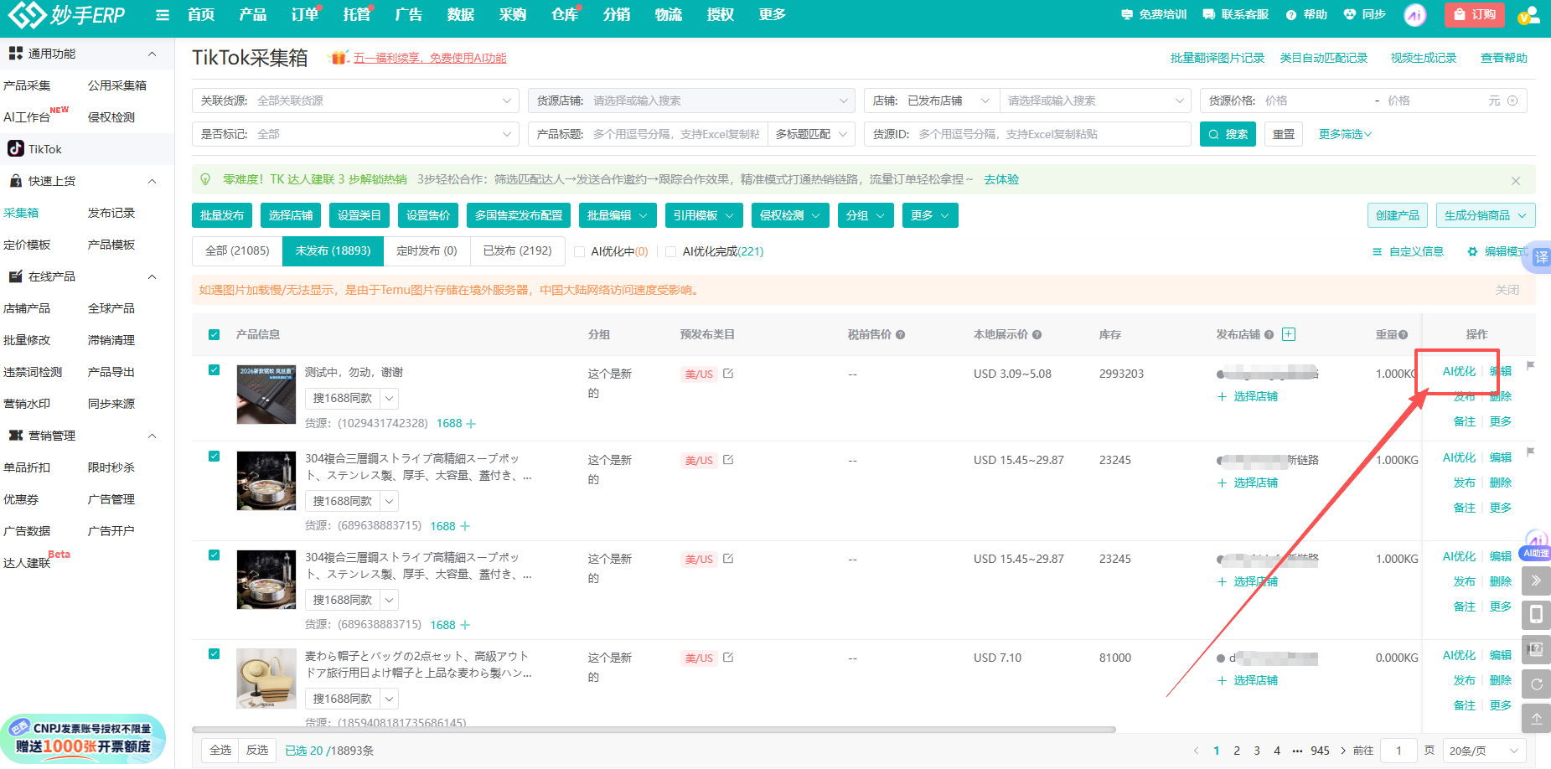Open the AI助理 floating assistant icon

pyautogui.click(x=1536, y=544)
